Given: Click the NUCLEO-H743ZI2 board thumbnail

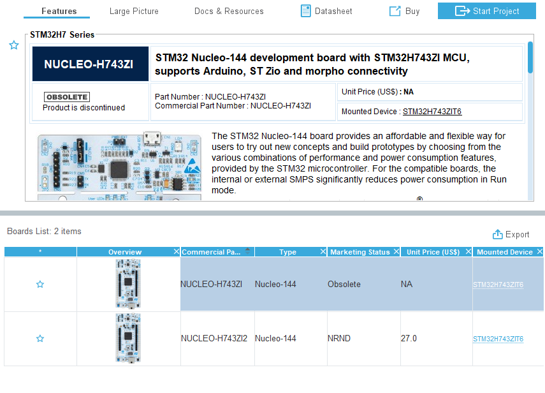Looking at the screenshot, I should (x=128, y=338).
